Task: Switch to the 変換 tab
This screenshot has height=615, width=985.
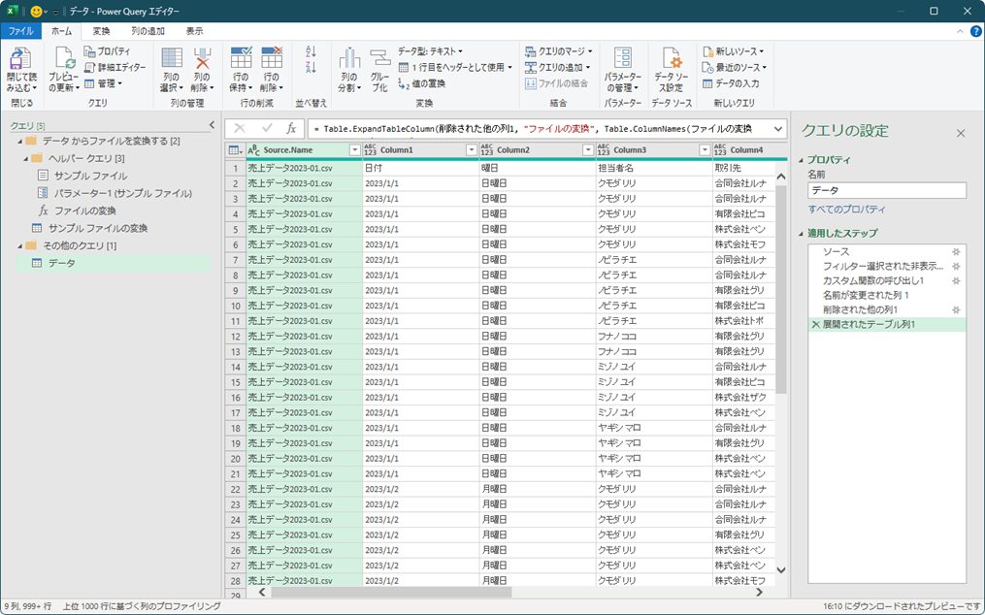Action: (101, 31)
